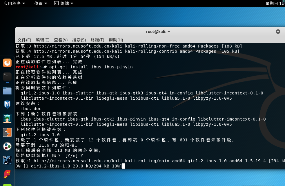Image resolution: width=285 pixels, height=186 pixels.
Task: Click the '获取:1' kali-rolling/main URL line
Action: point(150,161)
